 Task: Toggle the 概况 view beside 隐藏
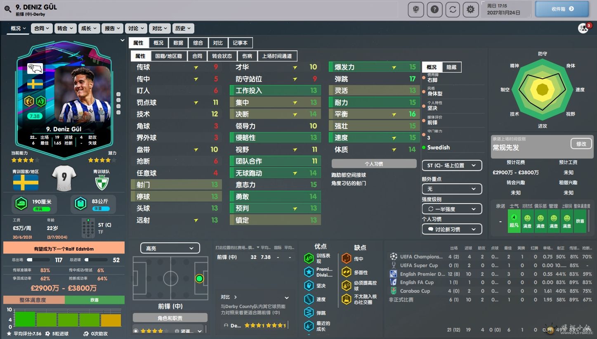point(432,67)
